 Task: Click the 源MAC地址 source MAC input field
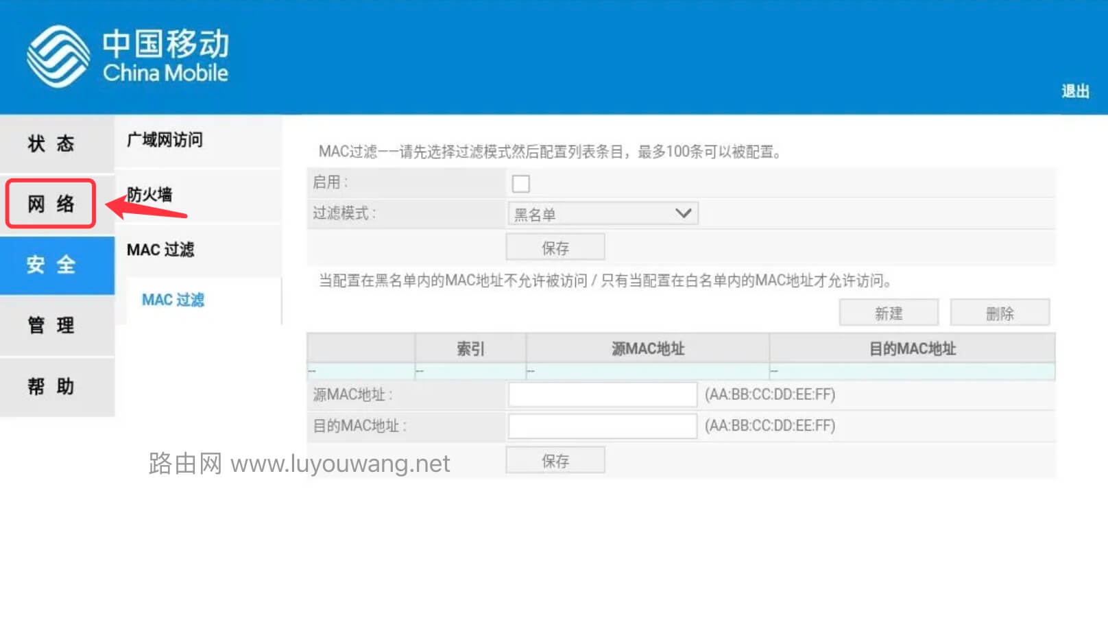[602, 394]
